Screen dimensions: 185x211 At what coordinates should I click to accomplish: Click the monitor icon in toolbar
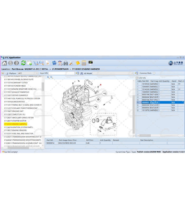(91, 63)
